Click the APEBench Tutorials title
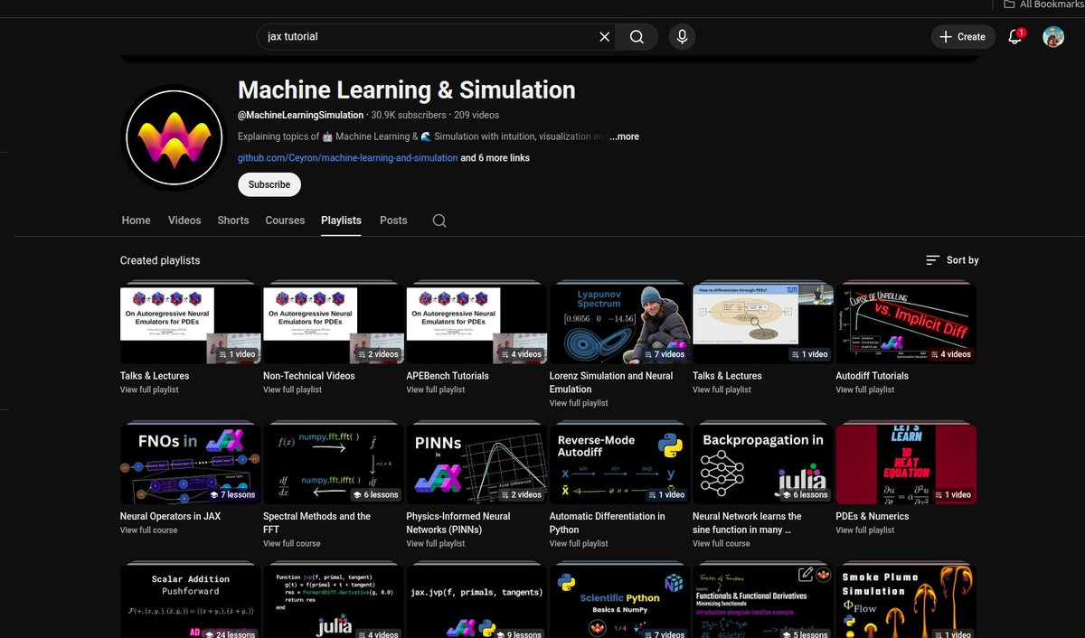This screenshot has height=638, width=1085. pyautogui.click(x=448, y=376)
